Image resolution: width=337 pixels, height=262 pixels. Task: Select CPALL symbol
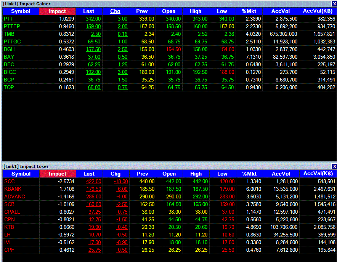coord(12,212)
